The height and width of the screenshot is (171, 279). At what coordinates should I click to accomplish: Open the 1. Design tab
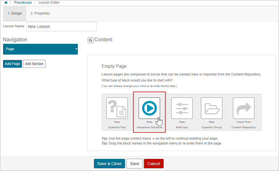[15, 13]
